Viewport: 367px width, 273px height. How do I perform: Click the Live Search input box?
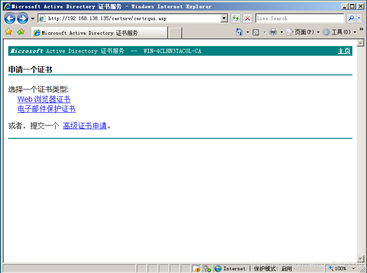coord(300,18)
